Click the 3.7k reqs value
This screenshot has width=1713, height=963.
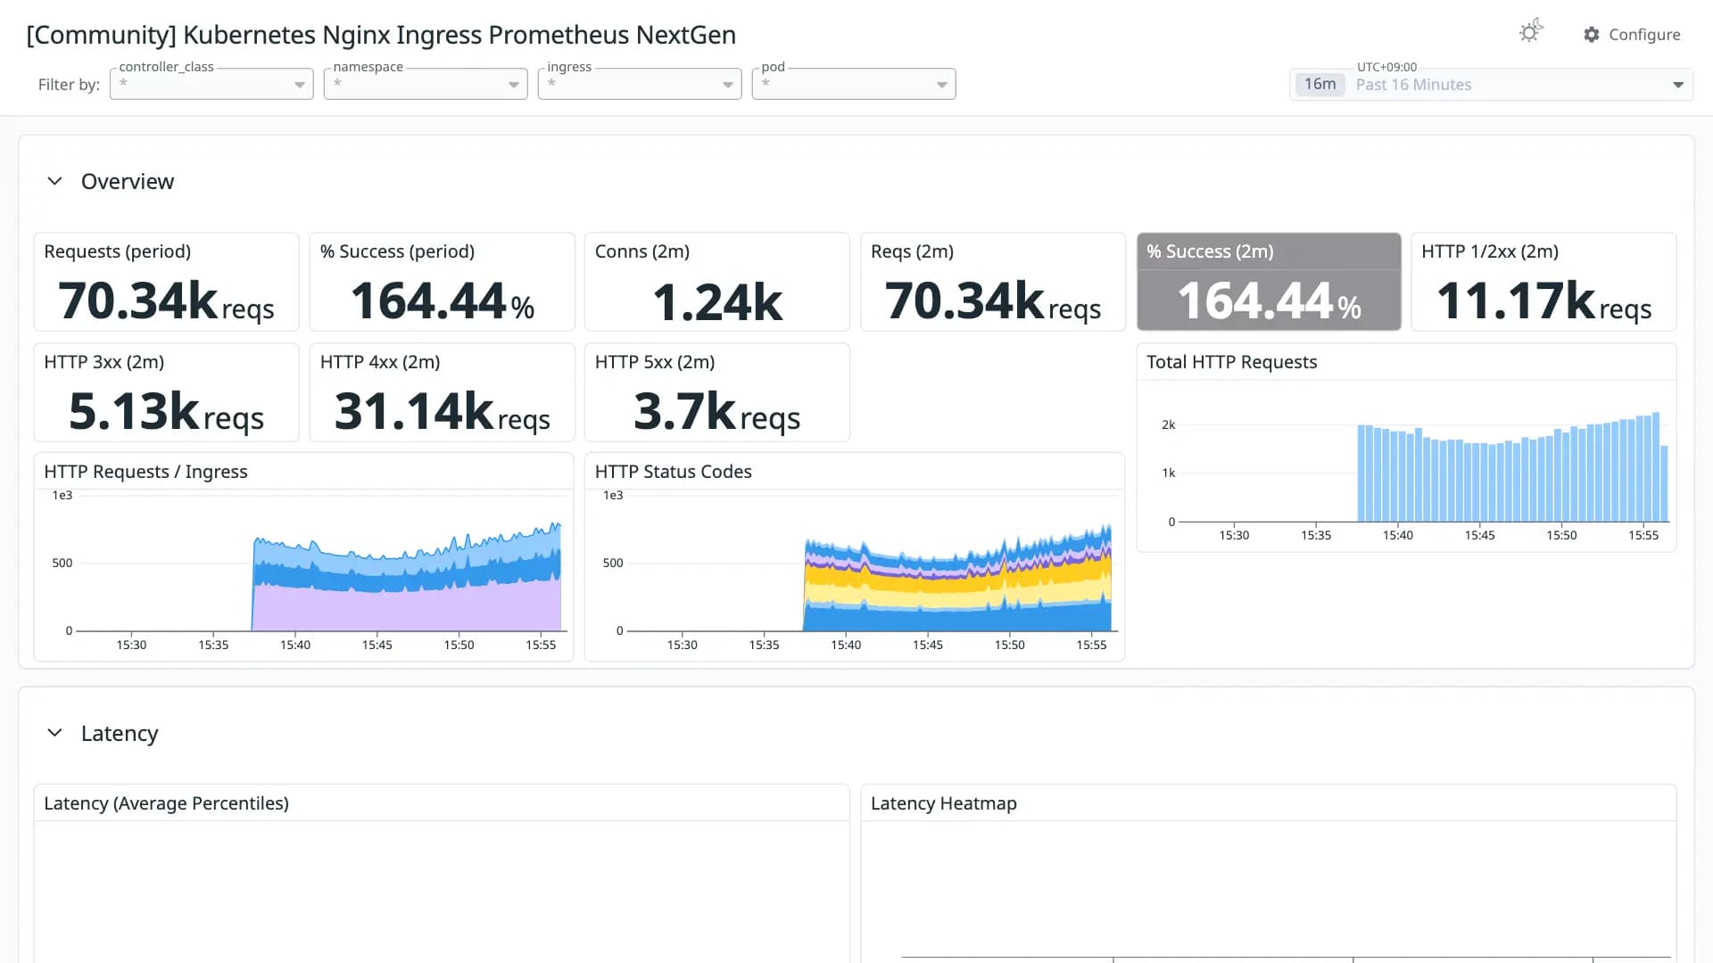click(x=717, y=412)
